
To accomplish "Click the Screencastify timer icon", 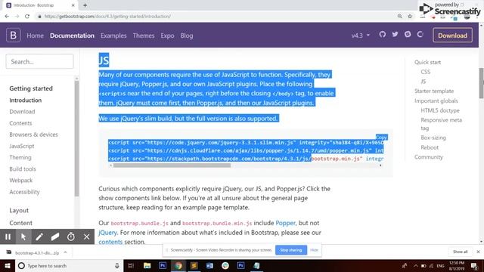I will [71, 236].
